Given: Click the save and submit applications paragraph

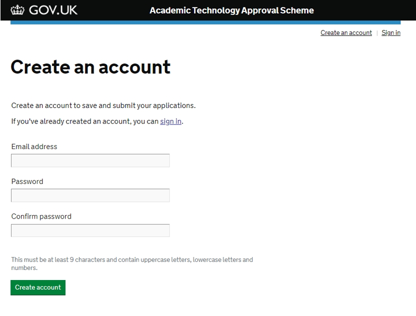Looking at the screenshot, I should [x=103, y=105].
